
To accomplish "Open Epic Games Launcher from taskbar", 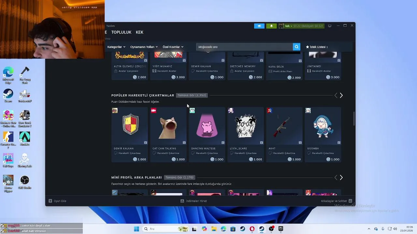I will click(x=281, y=229).
